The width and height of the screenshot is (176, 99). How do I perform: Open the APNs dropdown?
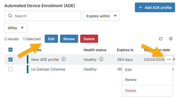16,28
